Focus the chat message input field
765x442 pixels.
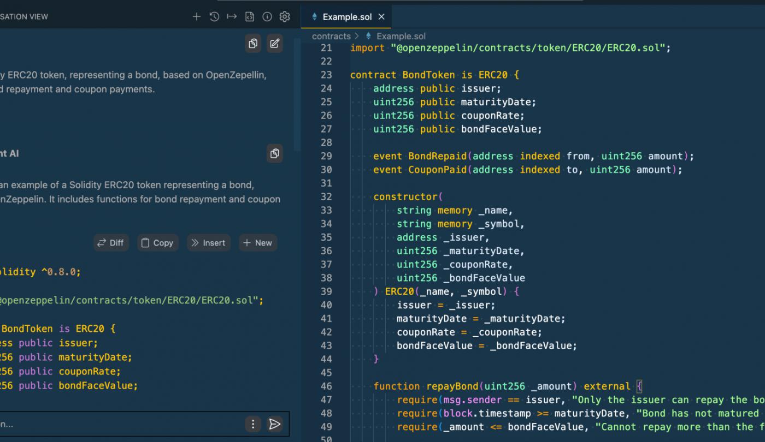tap(120, 424)
